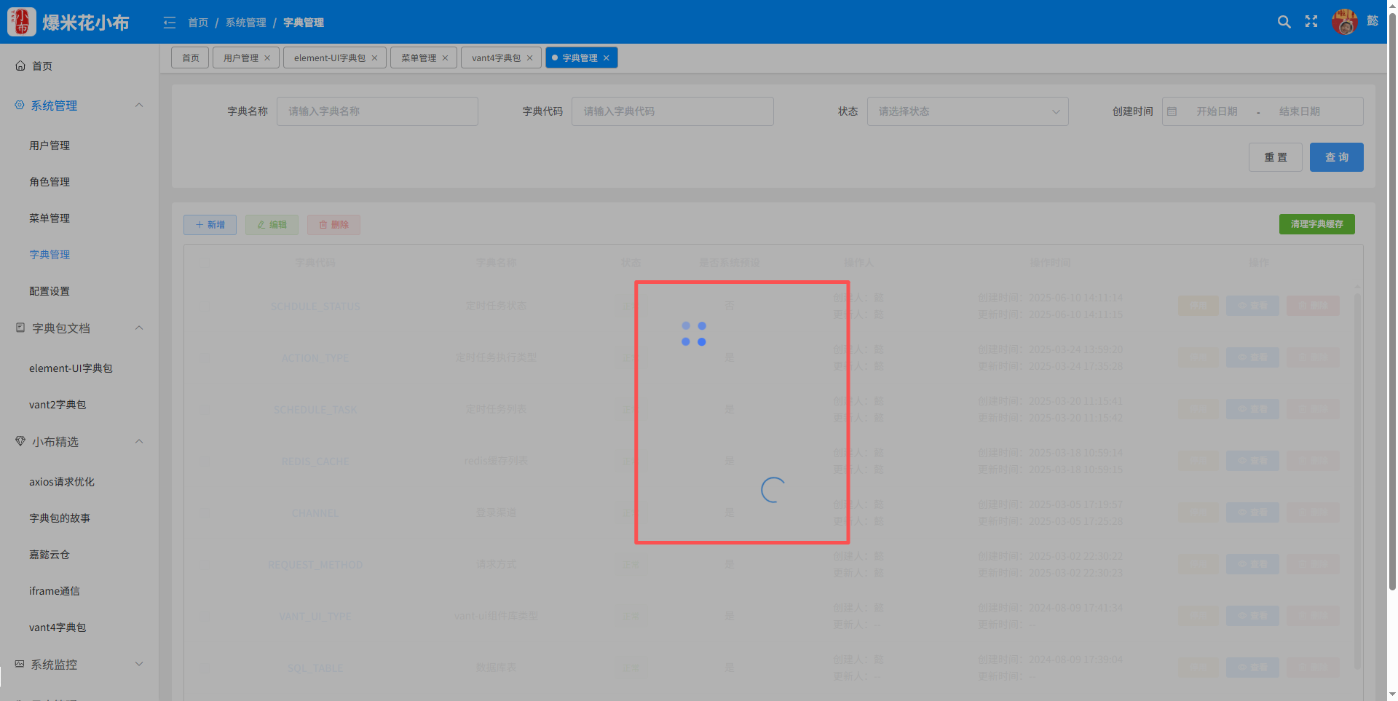Focus the 字典名称 input field
This screenshot has height=701, width=1398.
377,111
